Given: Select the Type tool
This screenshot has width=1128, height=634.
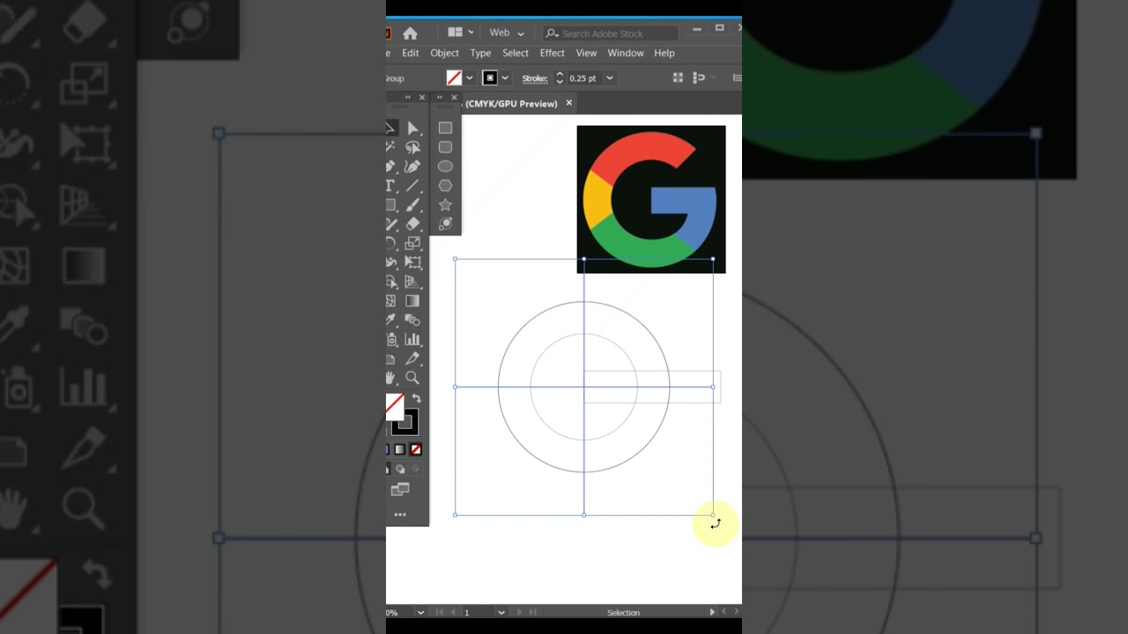Looking at the screenshot, I should pyautogui.click(x=390, y=186).
